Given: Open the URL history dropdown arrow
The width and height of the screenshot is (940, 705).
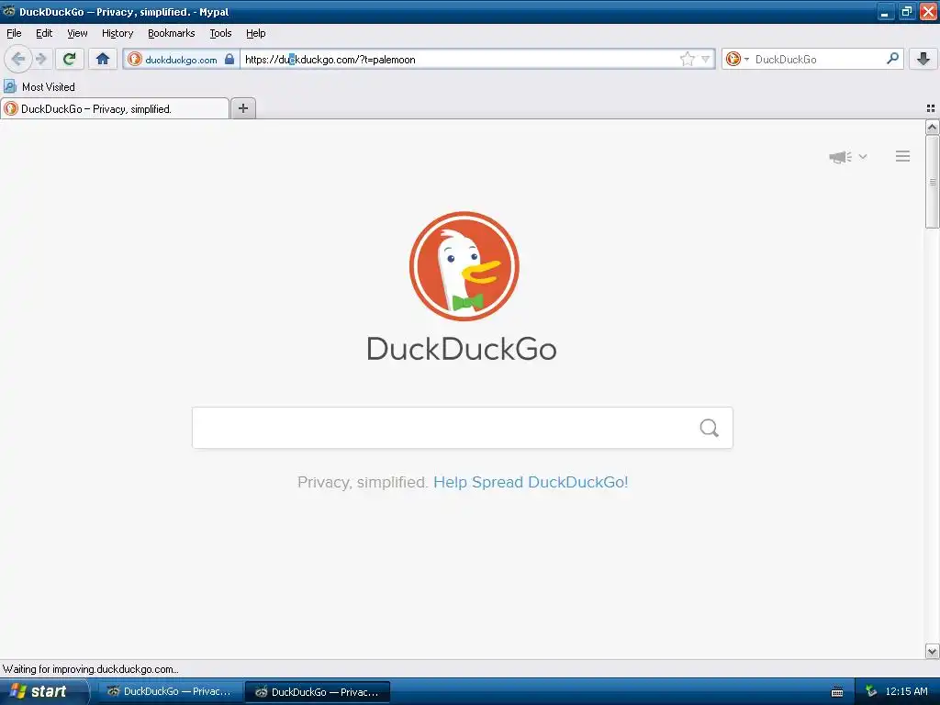Looking at the screenshot, I should click(x=706, y=59).
